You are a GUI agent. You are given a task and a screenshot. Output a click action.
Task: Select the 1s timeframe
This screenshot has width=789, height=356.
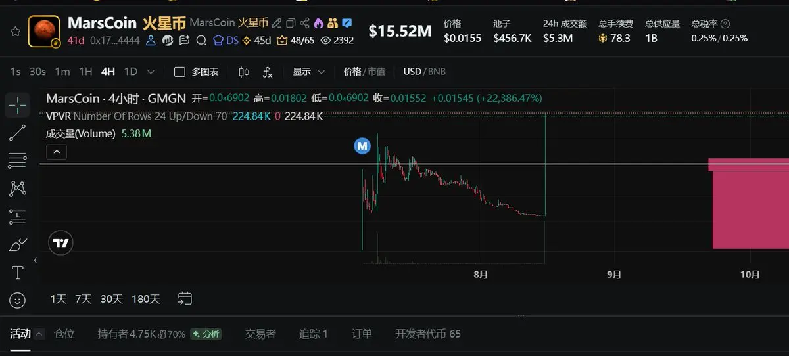tap(16, 72)
